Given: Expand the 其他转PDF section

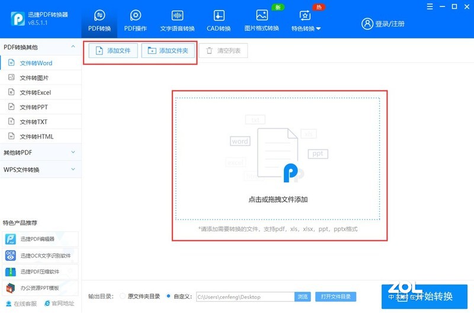Looking at the screenshot, I should click(73, 152).
